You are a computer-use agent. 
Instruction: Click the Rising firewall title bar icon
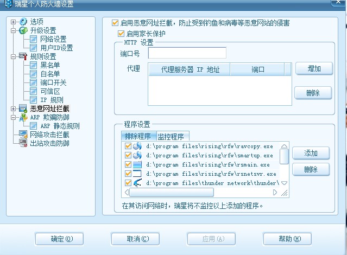click(8, 4)
